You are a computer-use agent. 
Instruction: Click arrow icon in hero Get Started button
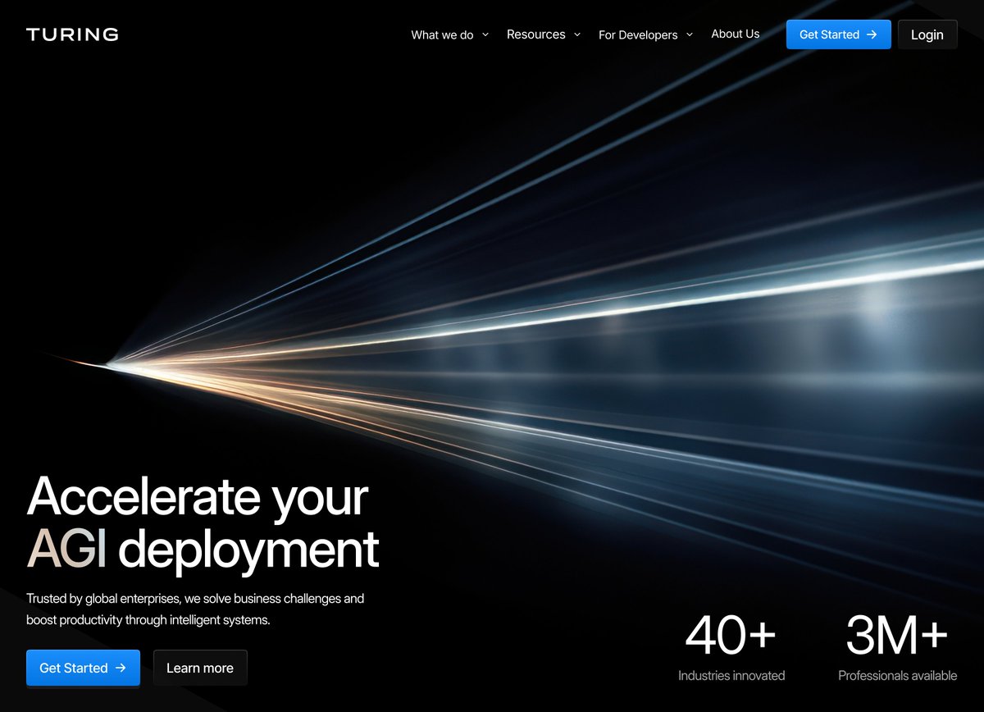[121, 668]
